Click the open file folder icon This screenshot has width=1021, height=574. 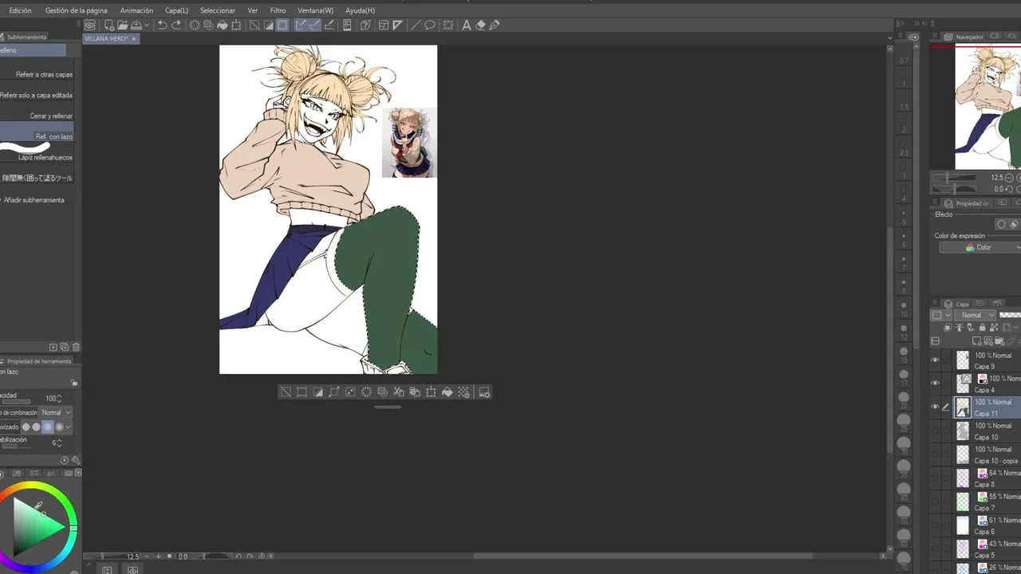coord(123,25)
